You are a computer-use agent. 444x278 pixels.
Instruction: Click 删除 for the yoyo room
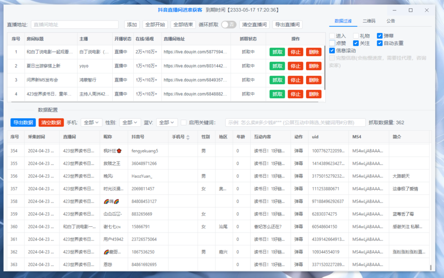coord(314,66)
